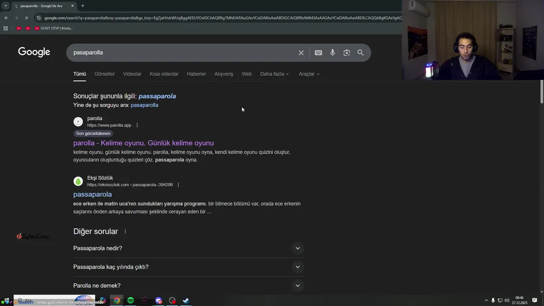Expand the question Passaparola nedir?
The height and width of the screenshot is (306, 544).
189,248
